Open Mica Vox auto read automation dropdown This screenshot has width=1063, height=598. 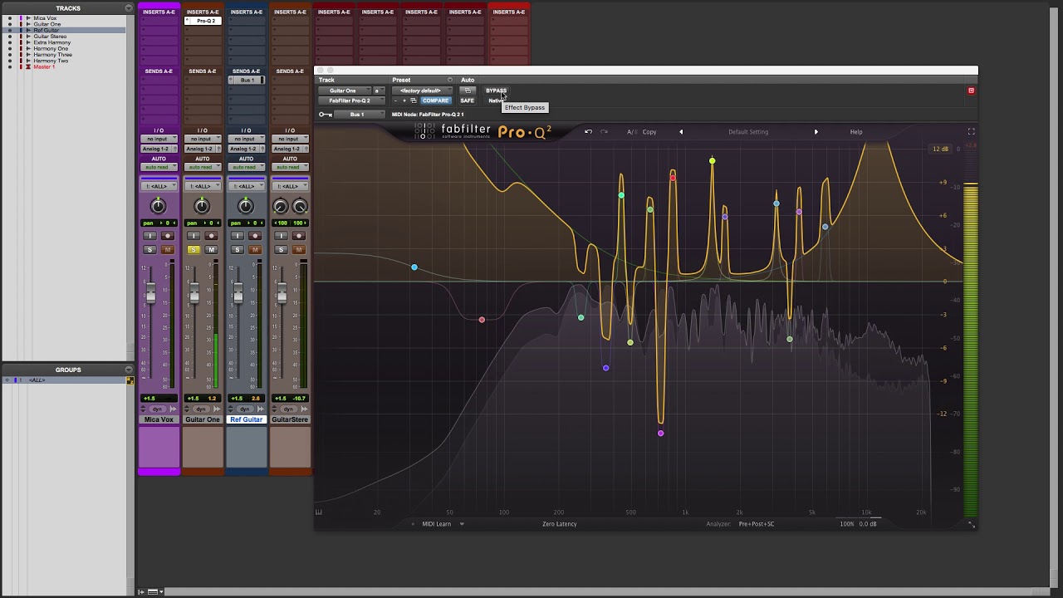(158, 167)
